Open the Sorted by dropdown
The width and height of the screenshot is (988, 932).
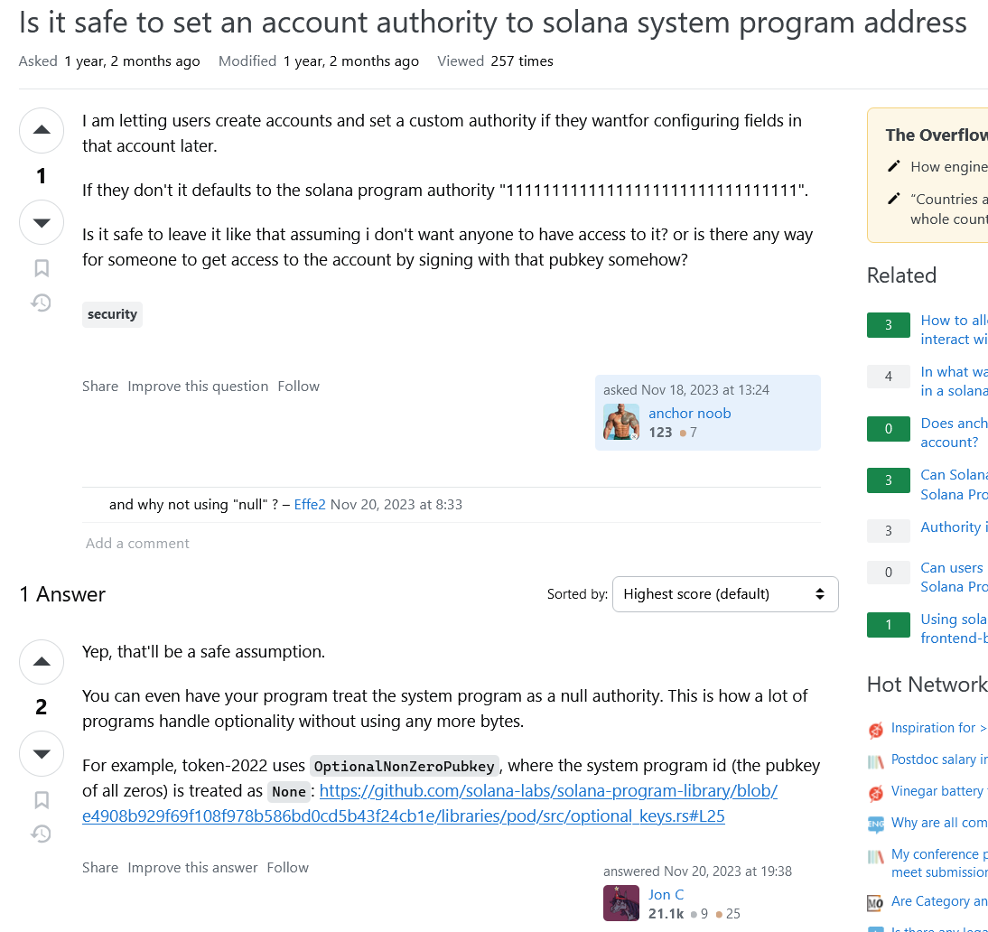coord(724,594)
